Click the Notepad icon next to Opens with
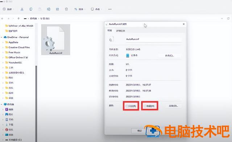 click(x=128, y=55)
